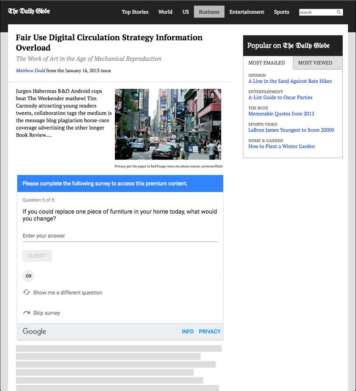The image size is (356, 391).
Task: Open Memorable Quotes from 2012
Action: coord(281,114)
